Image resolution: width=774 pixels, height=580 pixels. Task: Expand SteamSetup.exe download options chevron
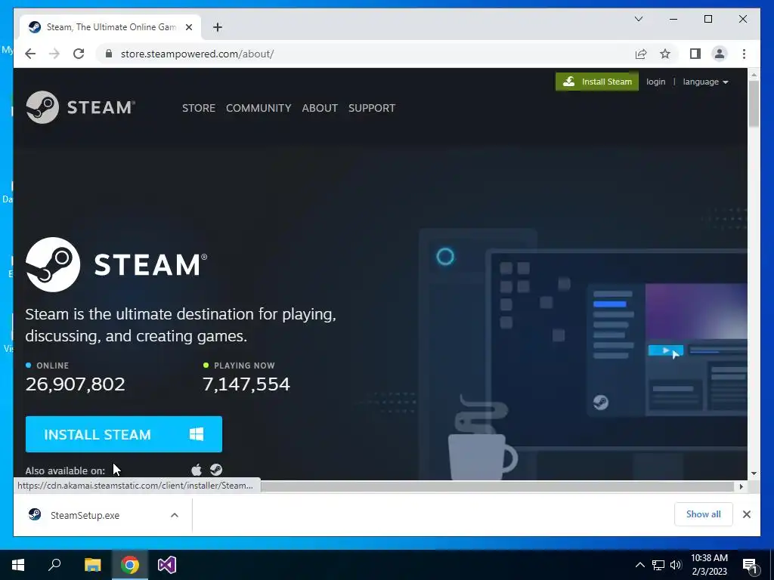(175, 515)
